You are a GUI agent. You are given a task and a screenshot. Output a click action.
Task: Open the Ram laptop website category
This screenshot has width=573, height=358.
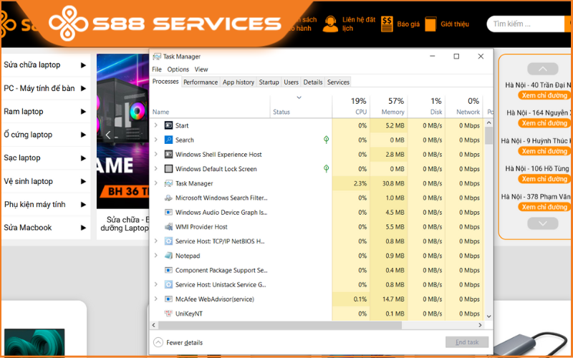tap(46, 112)
